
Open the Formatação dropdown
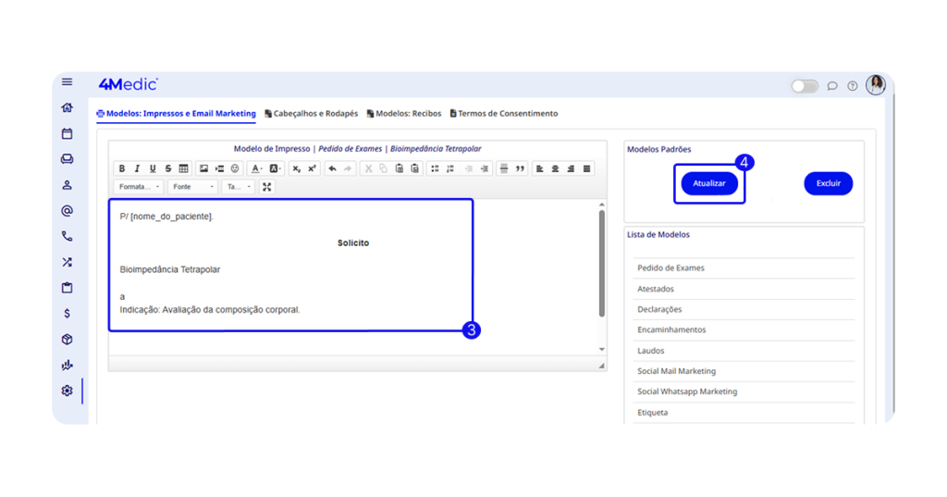(139, 187)
